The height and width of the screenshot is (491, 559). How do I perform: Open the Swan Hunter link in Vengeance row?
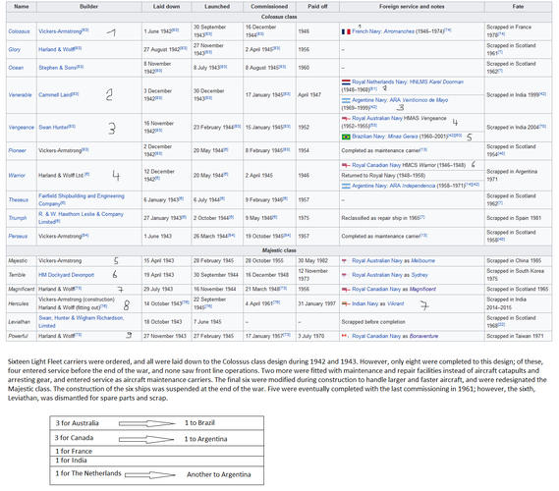[x=53, y=128]
